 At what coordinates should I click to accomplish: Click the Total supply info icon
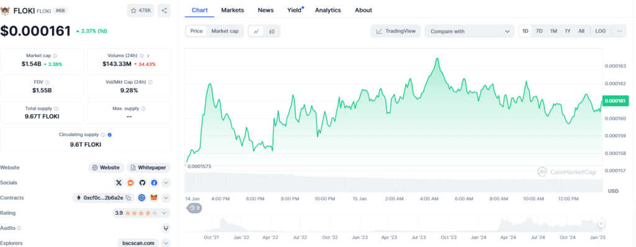pos(56,109)
